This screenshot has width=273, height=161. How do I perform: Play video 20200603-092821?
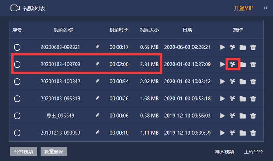coord(222,47)
